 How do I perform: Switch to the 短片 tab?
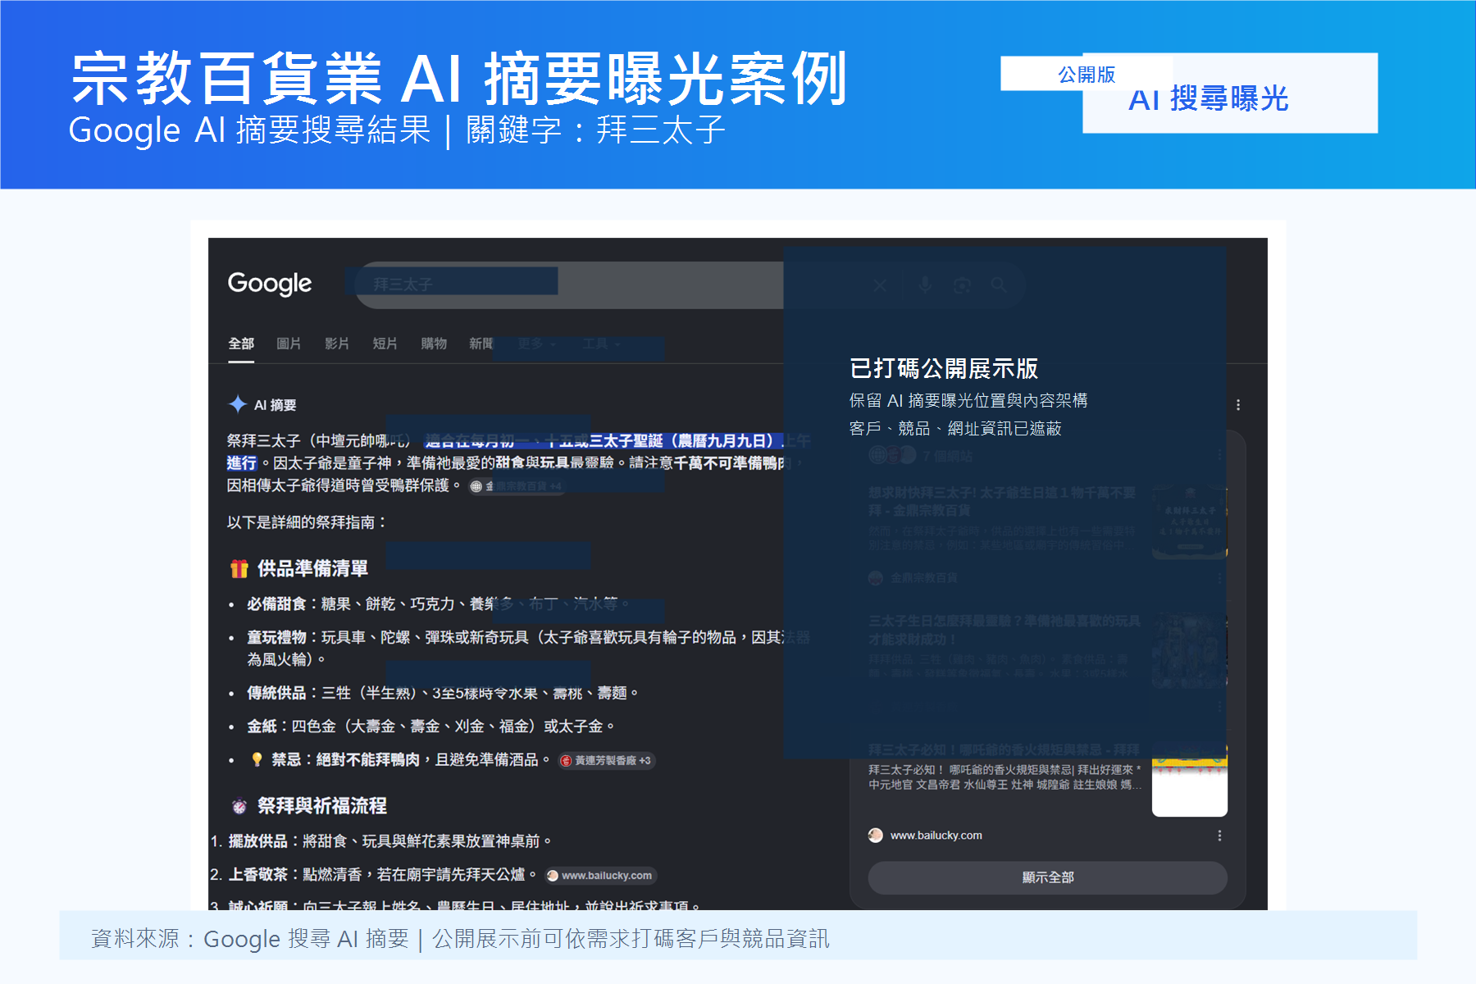tap(385, 344)
